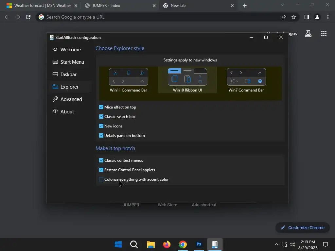335x251 pixels.
Task: Click the StartAllBack title bar app icon
Action: (x=51, y=37)
